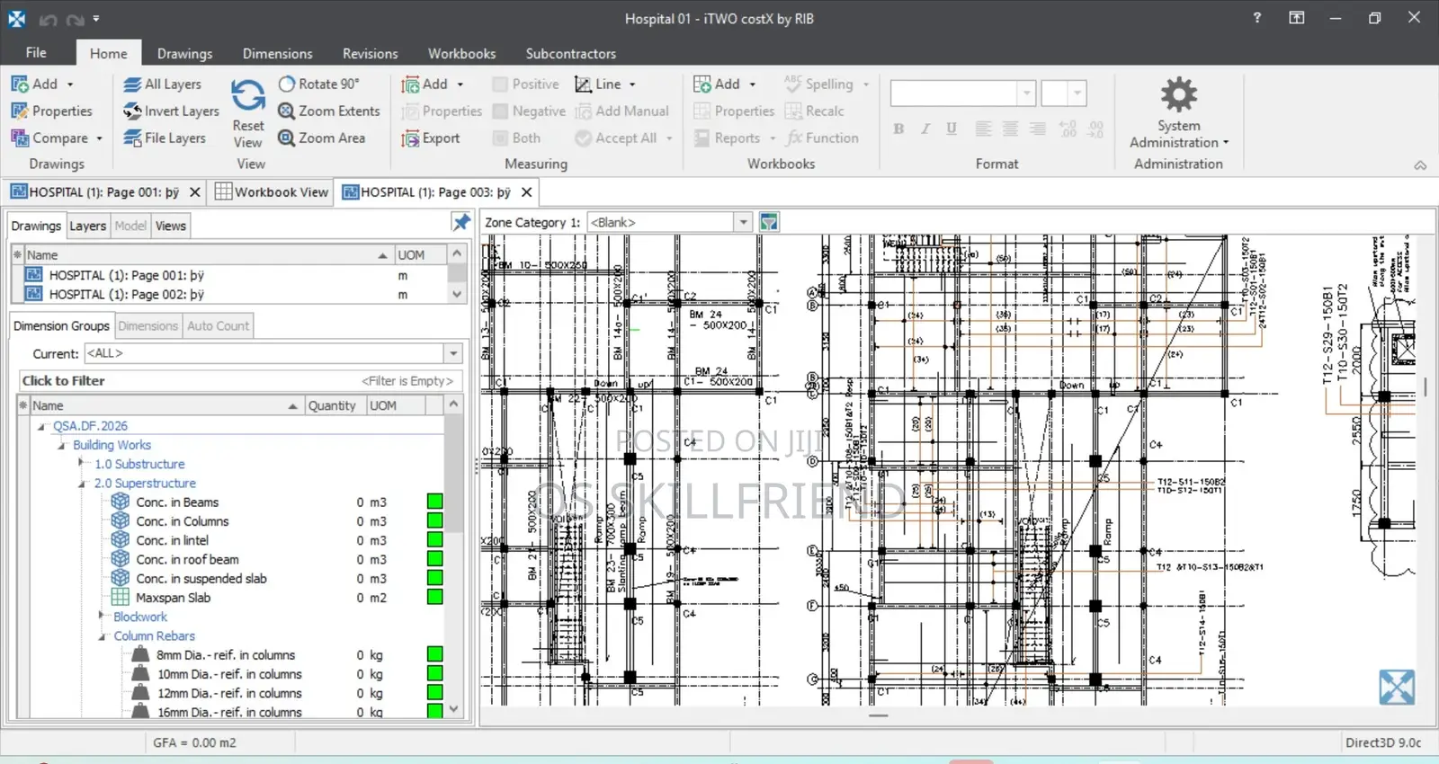Collapse the Column Rebars node

102,636
